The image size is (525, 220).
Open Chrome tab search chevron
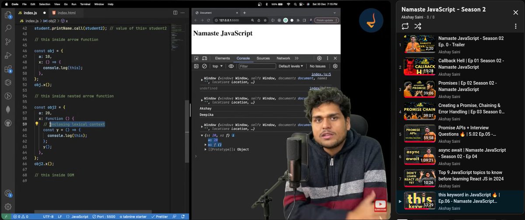tap(335, 13)
